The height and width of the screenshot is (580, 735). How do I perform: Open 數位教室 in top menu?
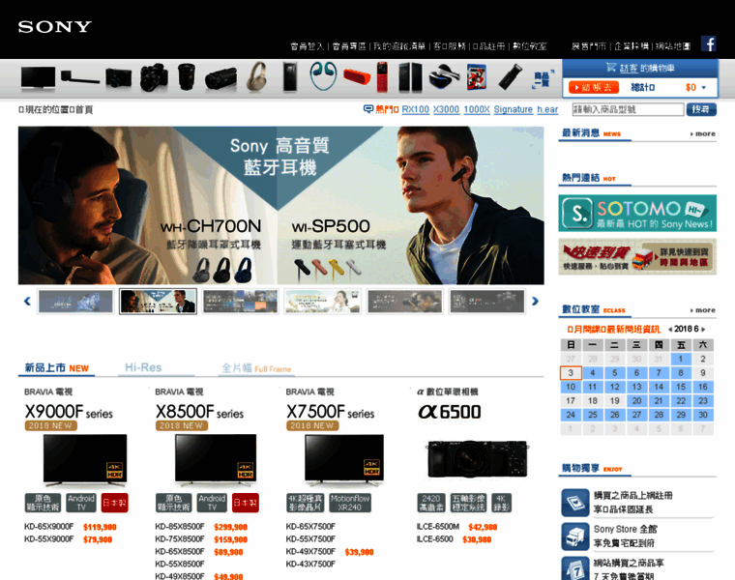(530, 45)
